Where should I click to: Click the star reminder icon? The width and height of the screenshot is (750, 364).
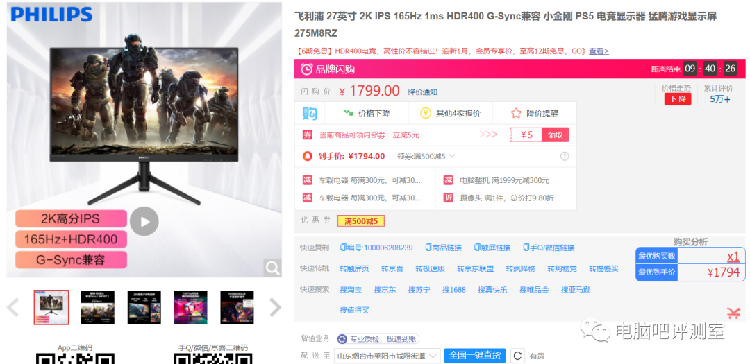click(515, 113)
